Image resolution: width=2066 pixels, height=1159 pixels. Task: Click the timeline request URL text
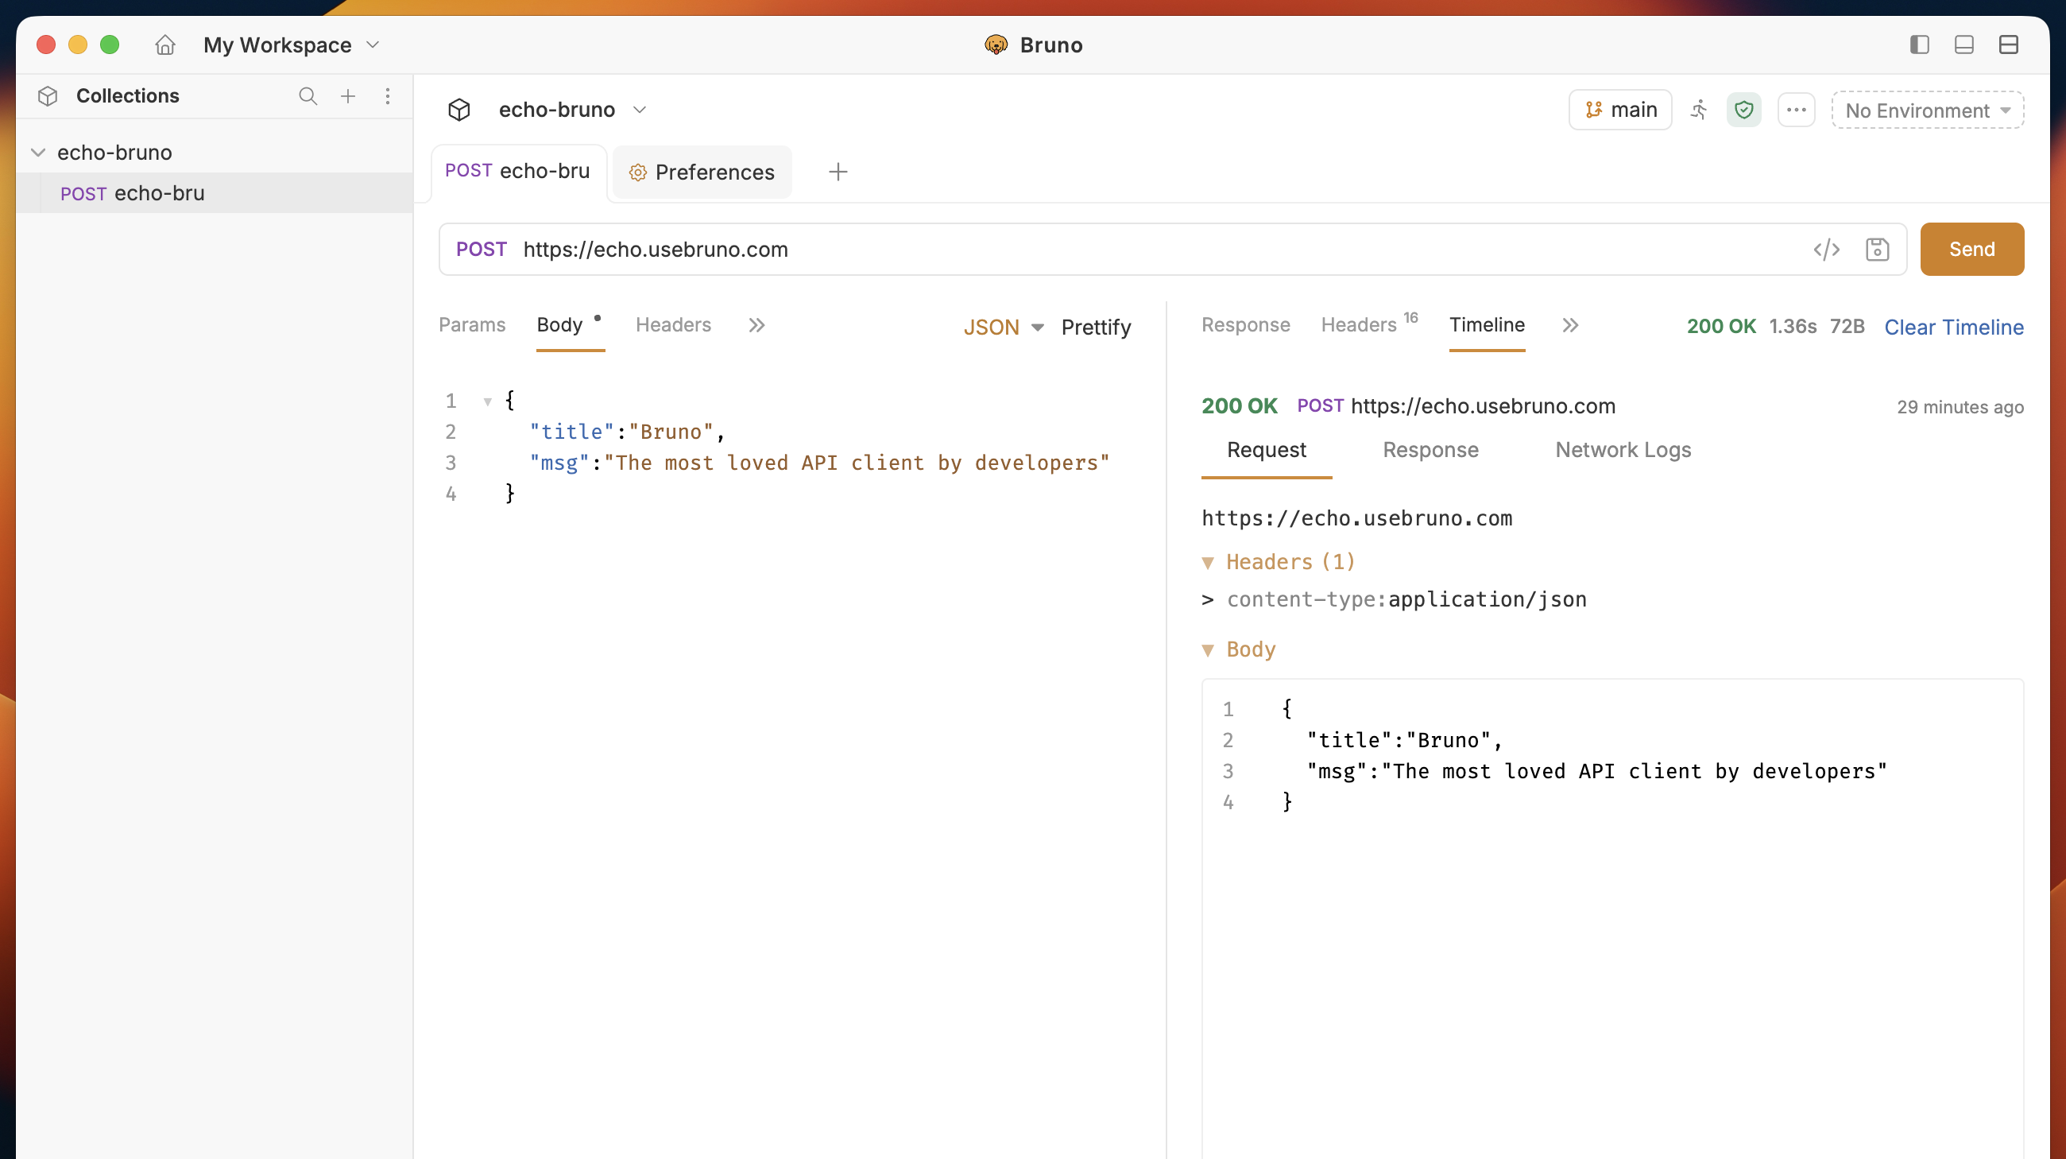tap(1356, 519)
